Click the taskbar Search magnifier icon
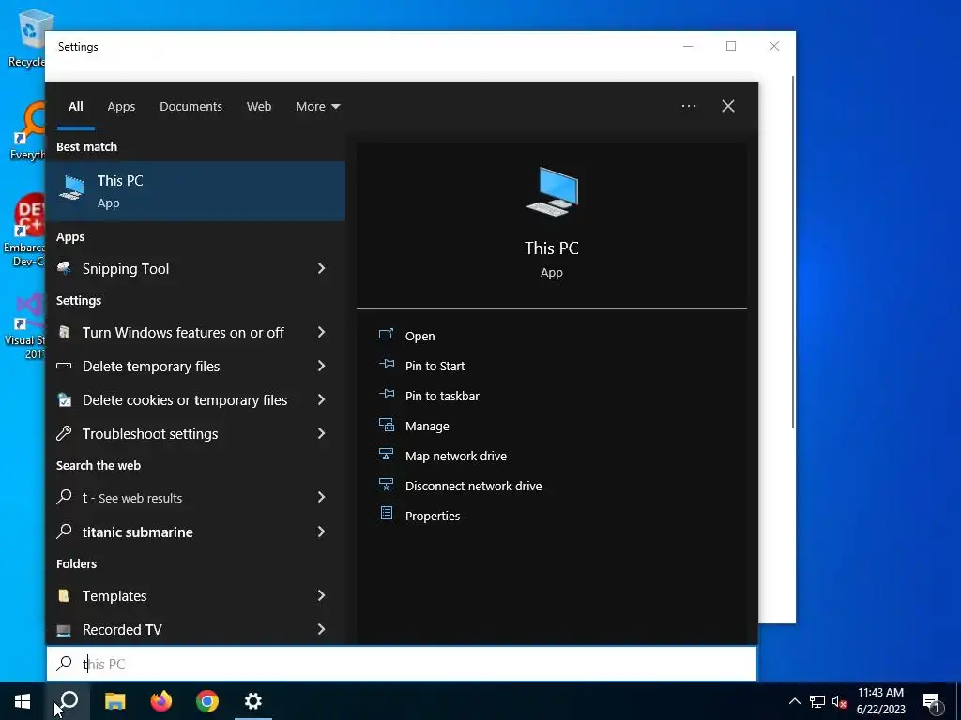The height and width of the screenshot is (720, 961). pyautogui.click(x=69, y=701)
